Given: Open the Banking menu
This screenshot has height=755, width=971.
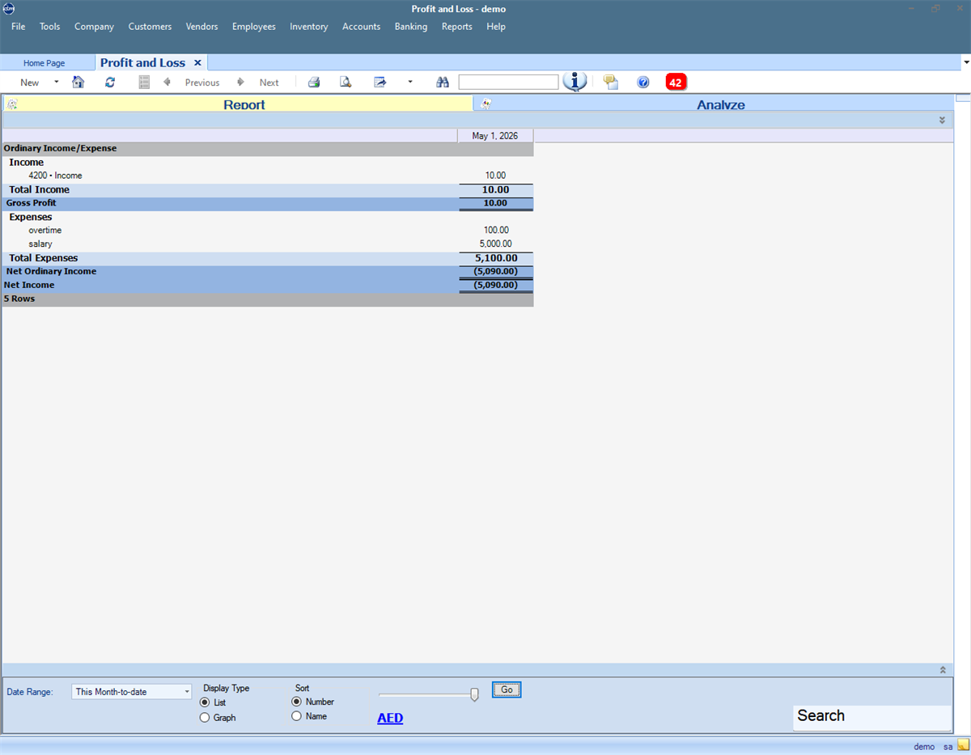Looking at the screenshot, I should (x=411, y=27).
